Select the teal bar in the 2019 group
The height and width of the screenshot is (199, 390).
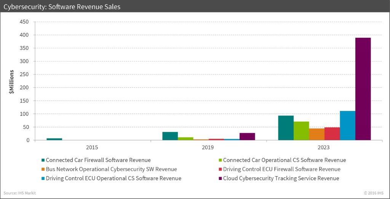click(x=170, y=136)
